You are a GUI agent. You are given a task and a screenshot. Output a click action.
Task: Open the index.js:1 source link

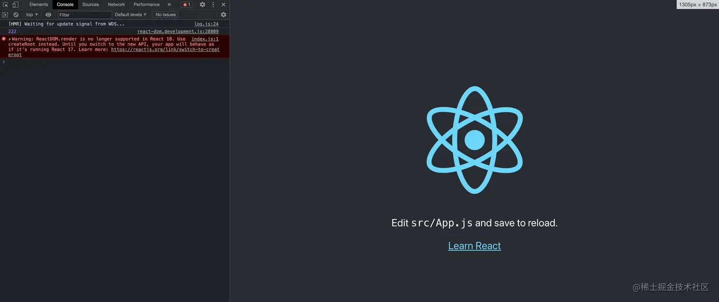(x=205, y=39)
